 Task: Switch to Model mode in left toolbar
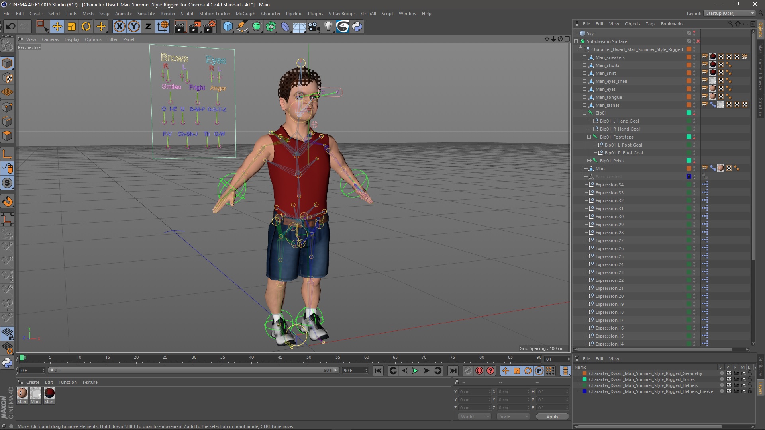coord(7,64)
